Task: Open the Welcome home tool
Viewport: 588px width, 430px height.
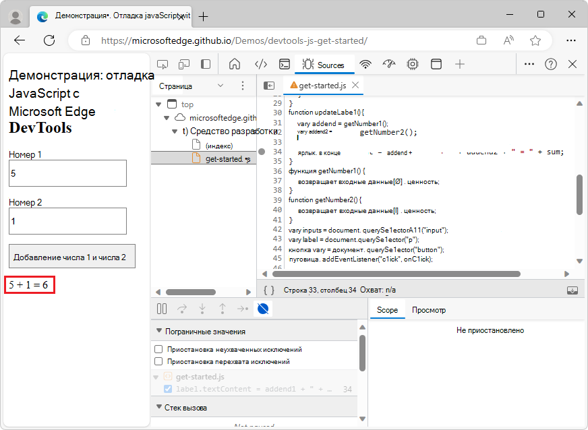Action: click(x=235, y=64)
